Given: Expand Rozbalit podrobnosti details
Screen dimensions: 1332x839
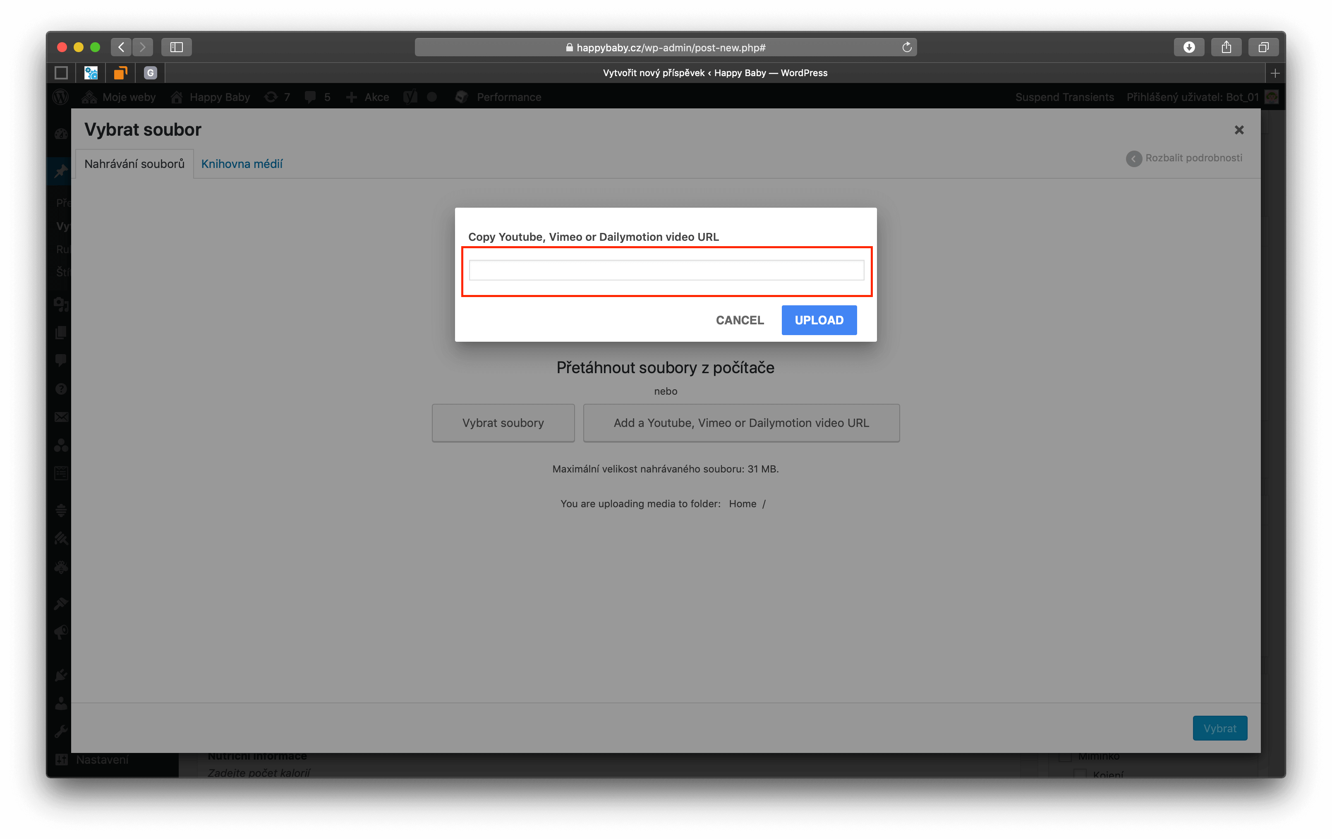Looking at the screenshot, I should tap(1184, 158).
